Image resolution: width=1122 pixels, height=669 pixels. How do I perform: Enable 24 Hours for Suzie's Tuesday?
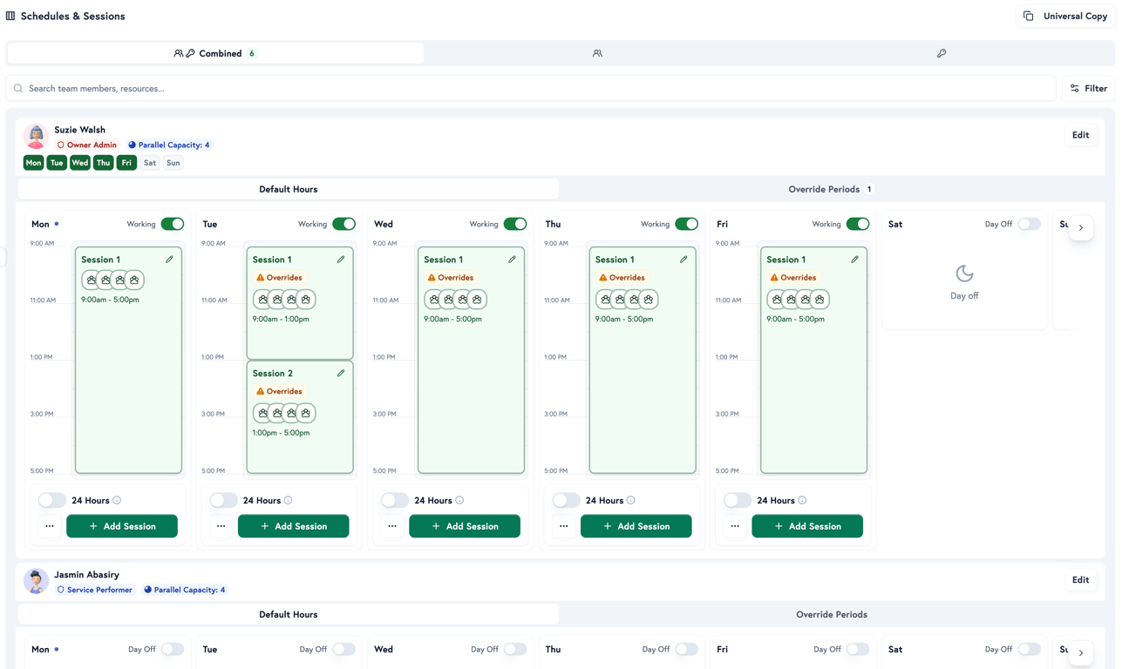(223, 500)
